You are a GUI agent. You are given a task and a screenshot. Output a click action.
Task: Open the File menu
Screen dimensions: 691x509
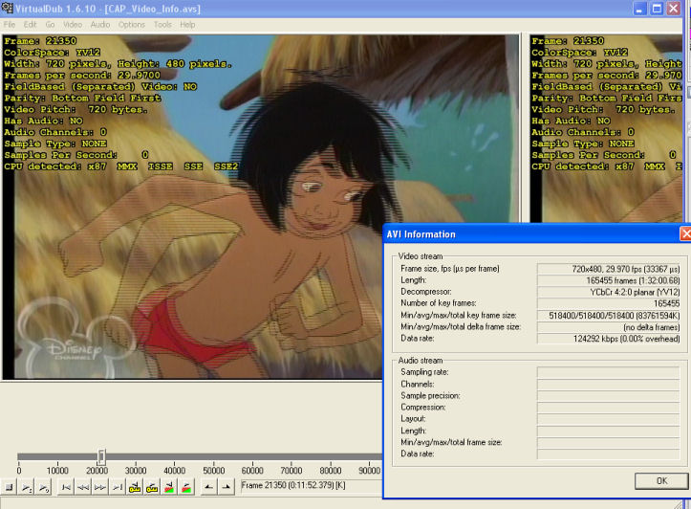pos(10,25)
